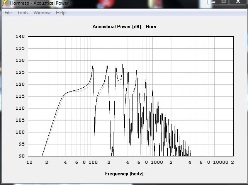The image size is (248, 185).
Task: Open the Tools menu
Action: click(23, 13)
